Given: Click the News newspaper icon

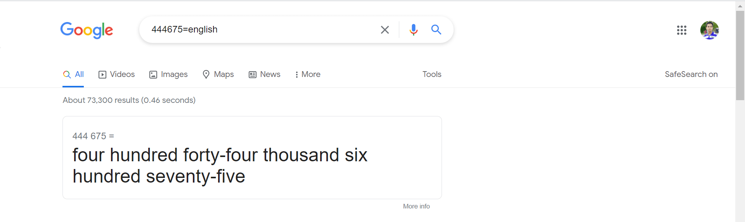Looking at the screenshot, I should tap(253, 75).
